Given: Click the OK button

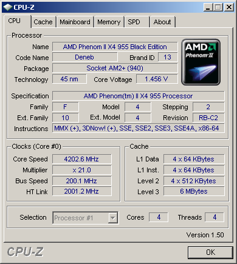Looking at the screenshot, I should coord(210,252).
